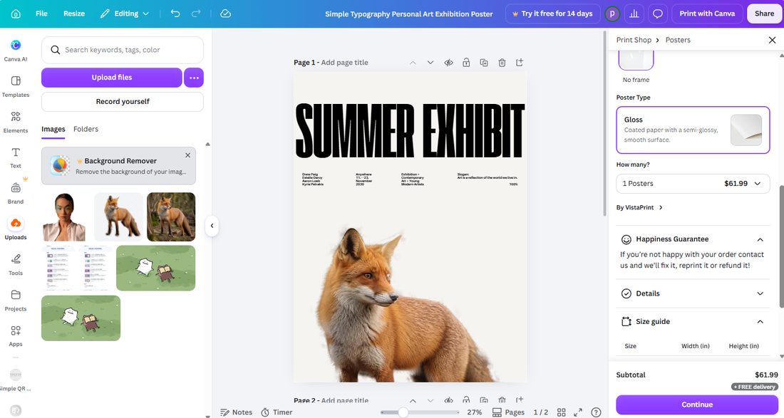Open Brand in the sidebar
This screenshot has height=418, width=784.
pos(16,193)
